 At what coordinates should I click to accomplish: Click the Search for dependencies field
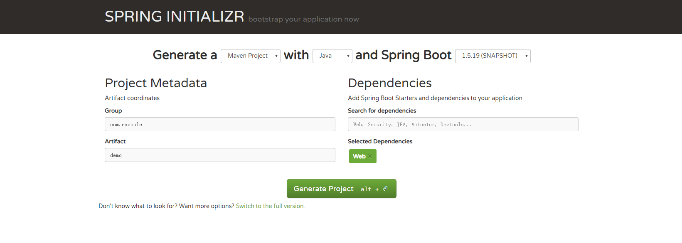463,124
